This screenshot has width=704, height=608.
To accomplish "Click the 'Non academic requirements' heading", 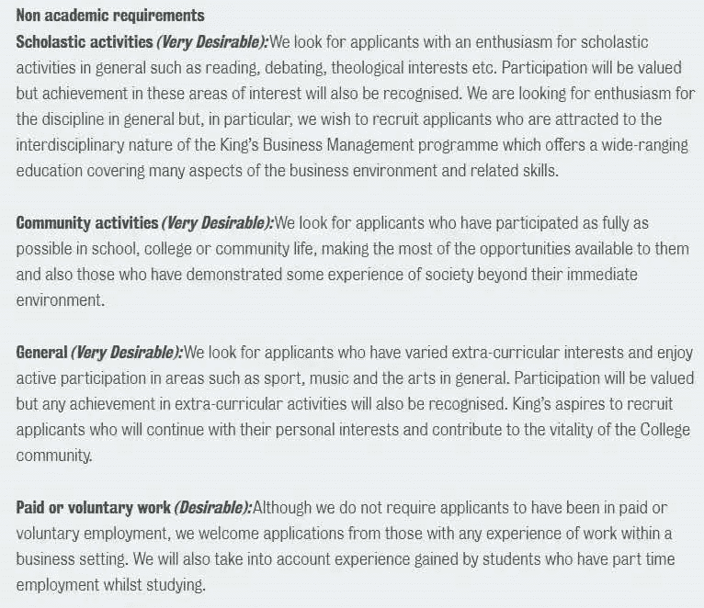I will [x=110, y=16].
